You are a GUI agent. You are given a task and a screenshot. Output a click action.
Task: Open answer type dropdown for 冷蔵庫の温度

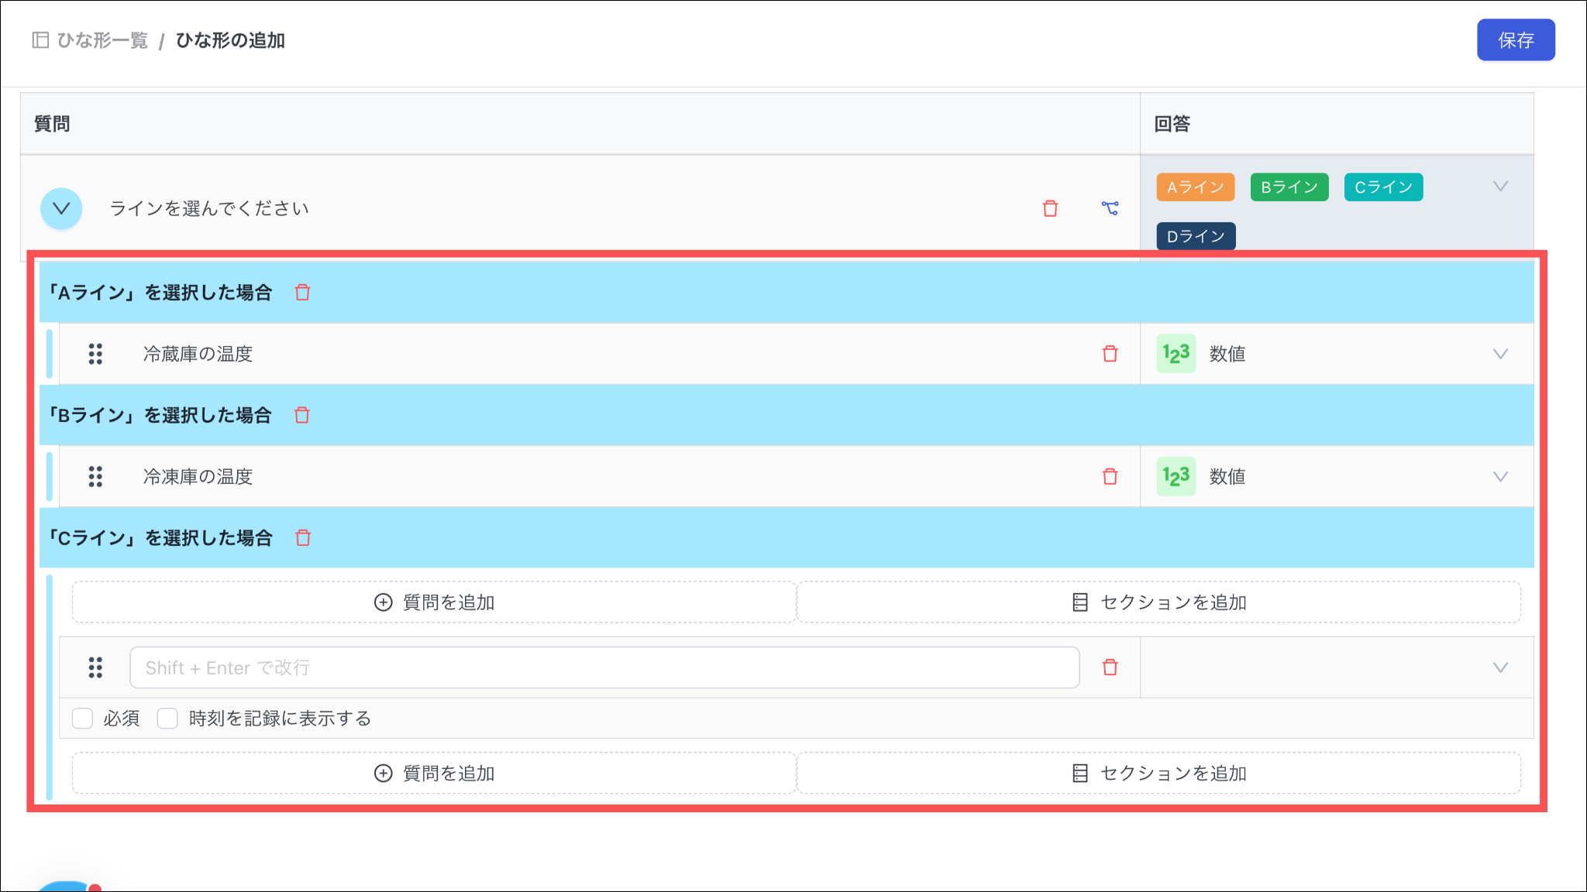(x=1500, y=354)
